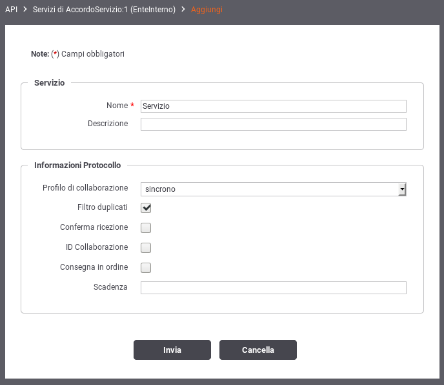444x385 pixels.
Task: Click the dropdown arrow of Profilo di collaborazione
Action: [402, 189]
